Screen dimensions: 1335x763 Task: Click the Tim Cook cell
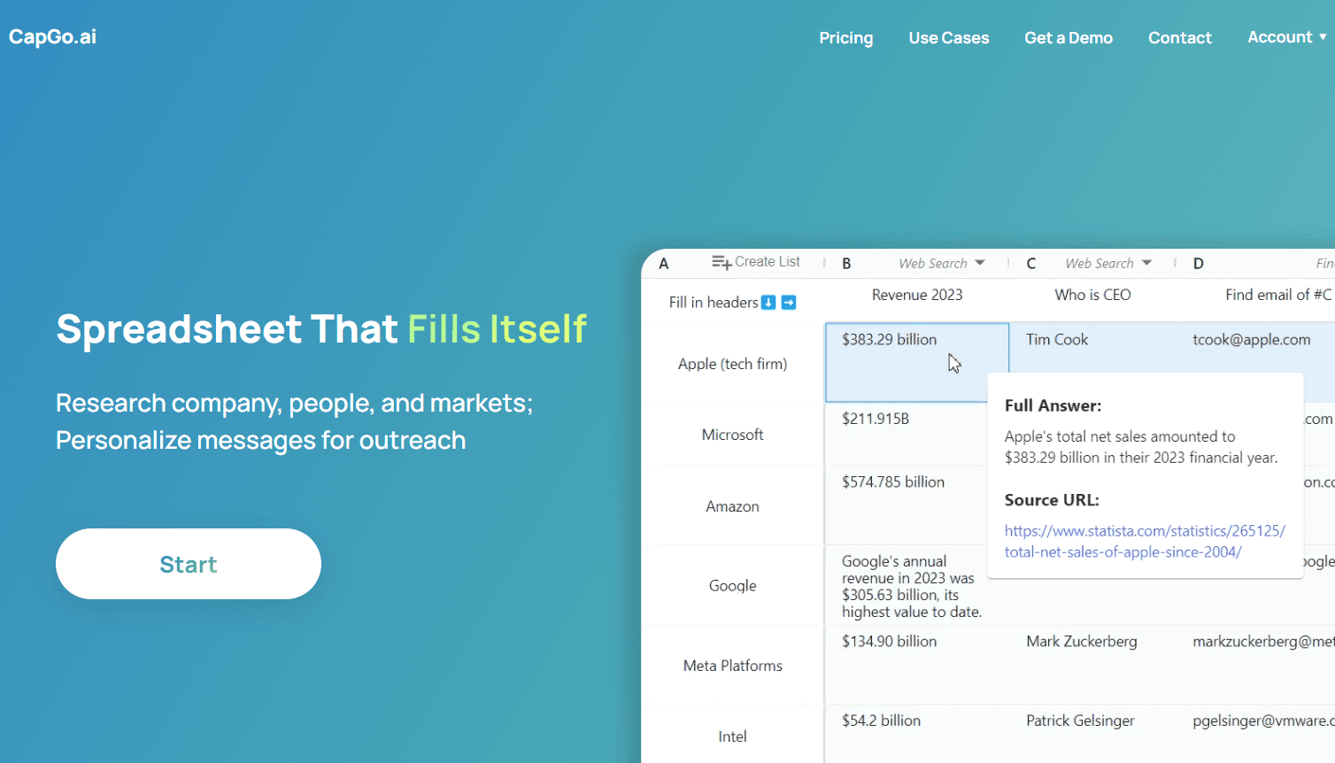click(x=1056, y=340)
